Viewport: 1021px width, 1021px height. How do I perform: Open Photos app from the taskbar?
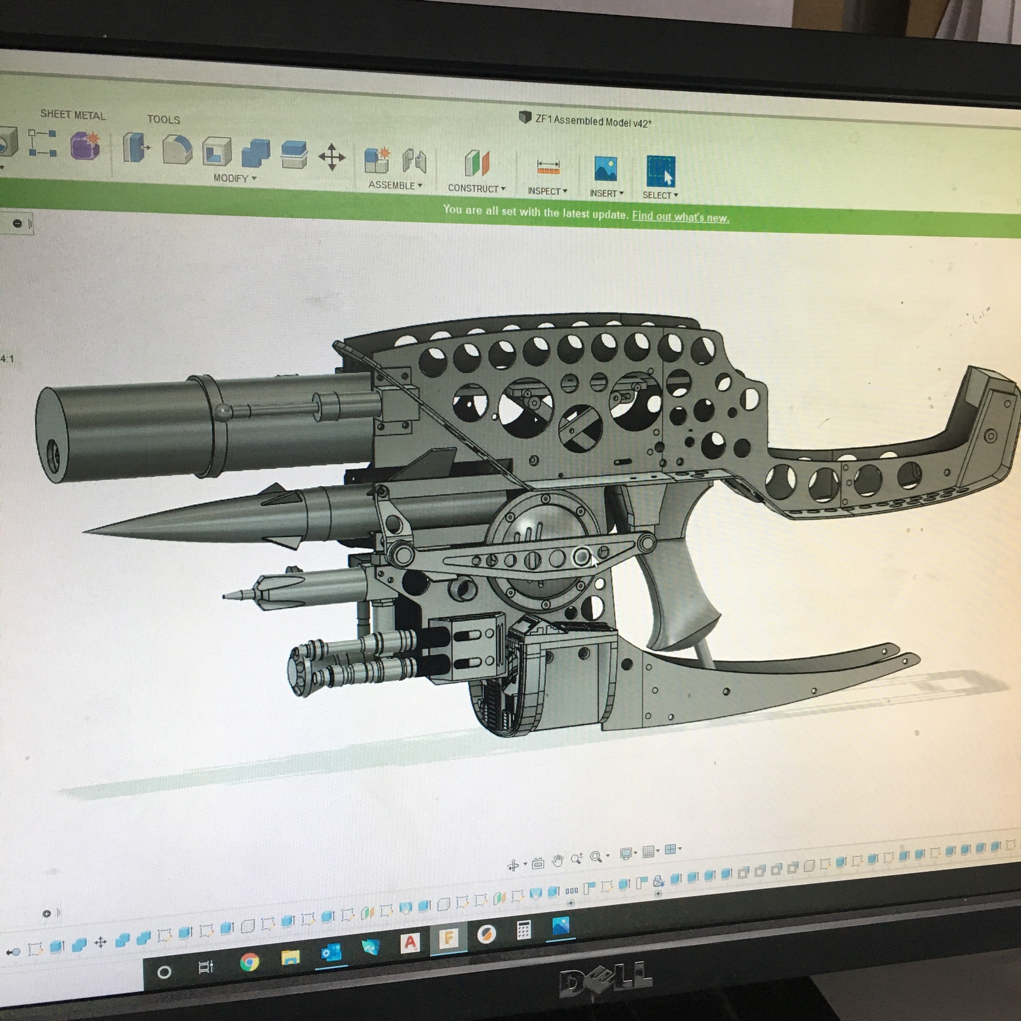pyautogui.click(x=560, y=926)
